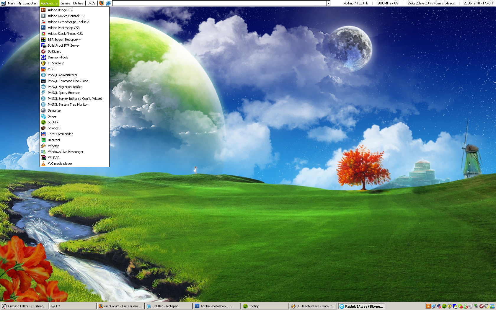The image size is (496, 310).
Task: Open Adobe Stock Photos CS3
Action: pyautogui.click(x=75, y=34)
